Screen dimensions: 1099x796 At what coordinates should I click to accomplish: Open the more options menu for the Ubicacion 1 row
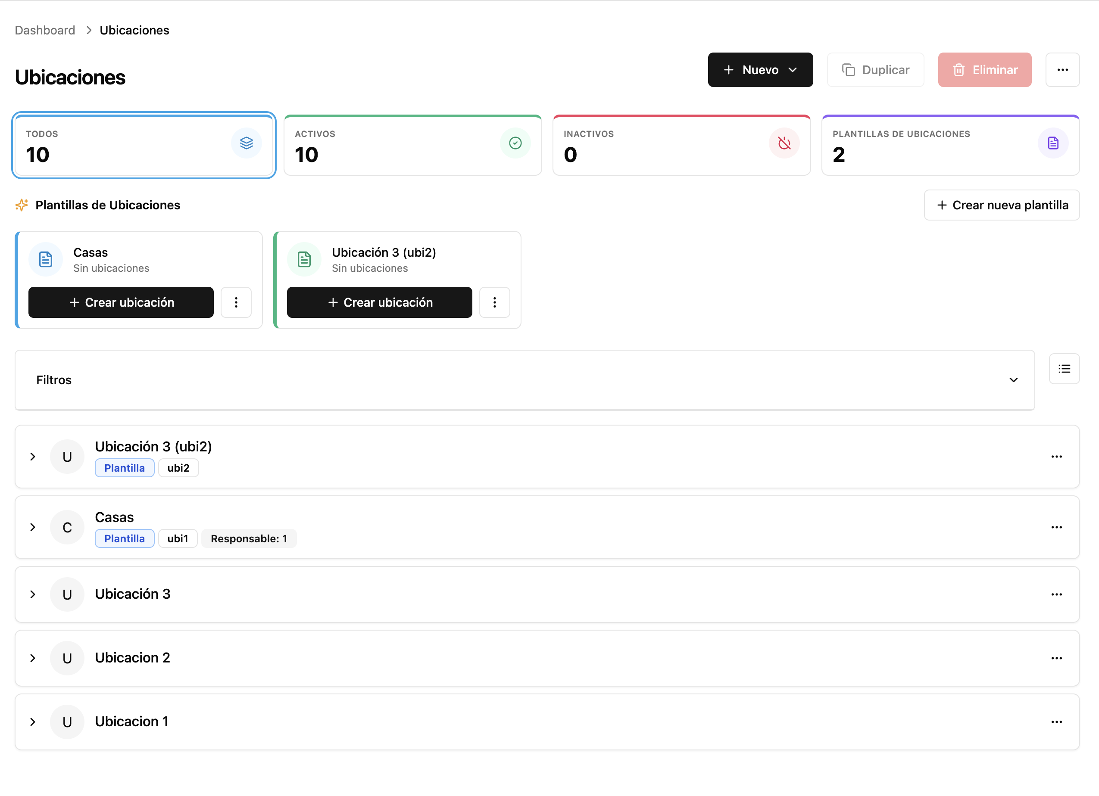point(1056,722)
